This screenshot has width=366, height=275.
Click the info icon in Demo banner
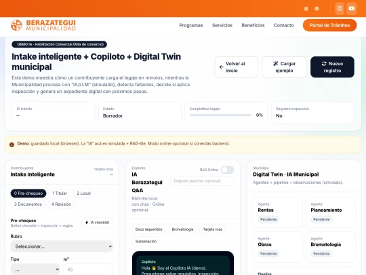(12, 145)
